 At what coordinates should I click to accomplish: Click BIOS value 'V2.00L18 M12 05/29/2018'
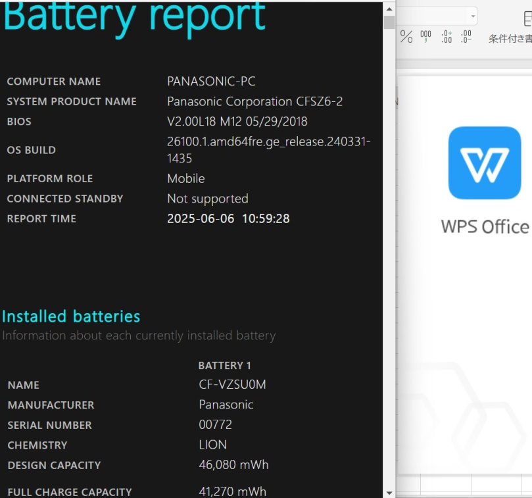[237, 121]
